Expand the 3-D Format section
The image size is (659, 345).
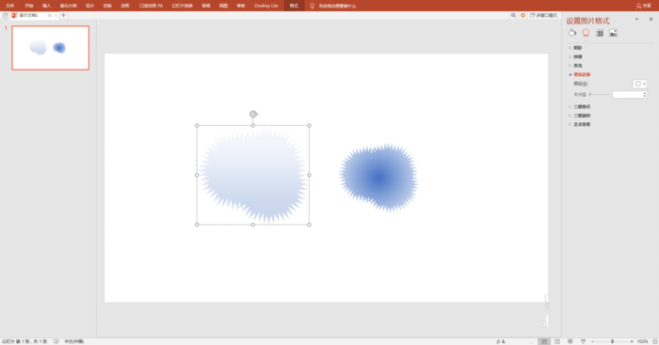click(582, 106)
